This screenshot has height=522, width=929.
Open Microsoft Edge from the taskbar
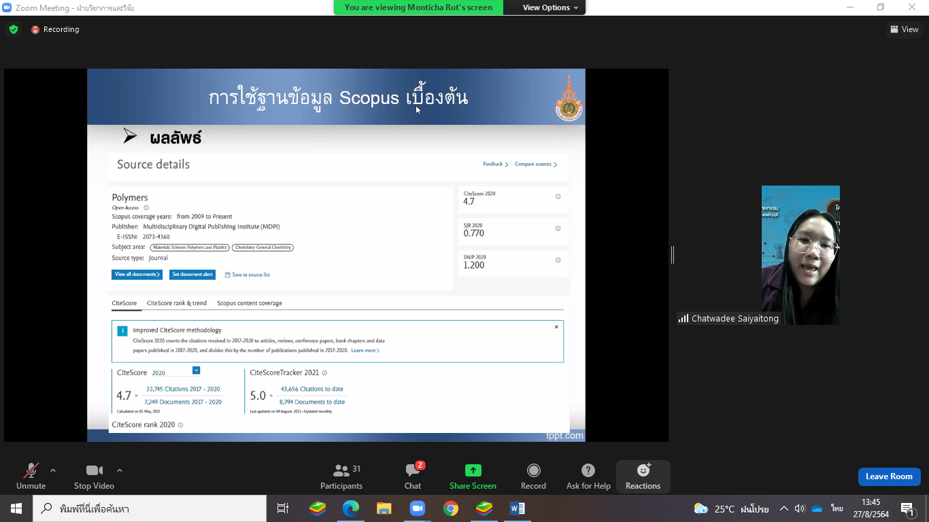[x=351, y=508]
